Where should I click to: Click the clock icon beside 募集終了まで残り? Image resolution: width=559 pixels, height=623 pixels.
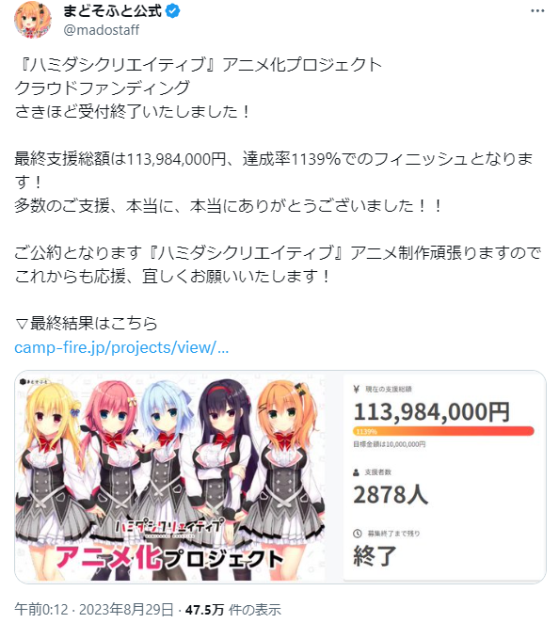click(358, 534)
